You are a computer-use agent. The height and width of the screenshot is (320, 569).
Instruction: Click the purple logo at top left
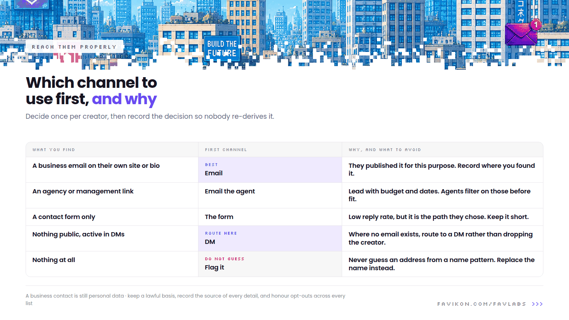32,4
